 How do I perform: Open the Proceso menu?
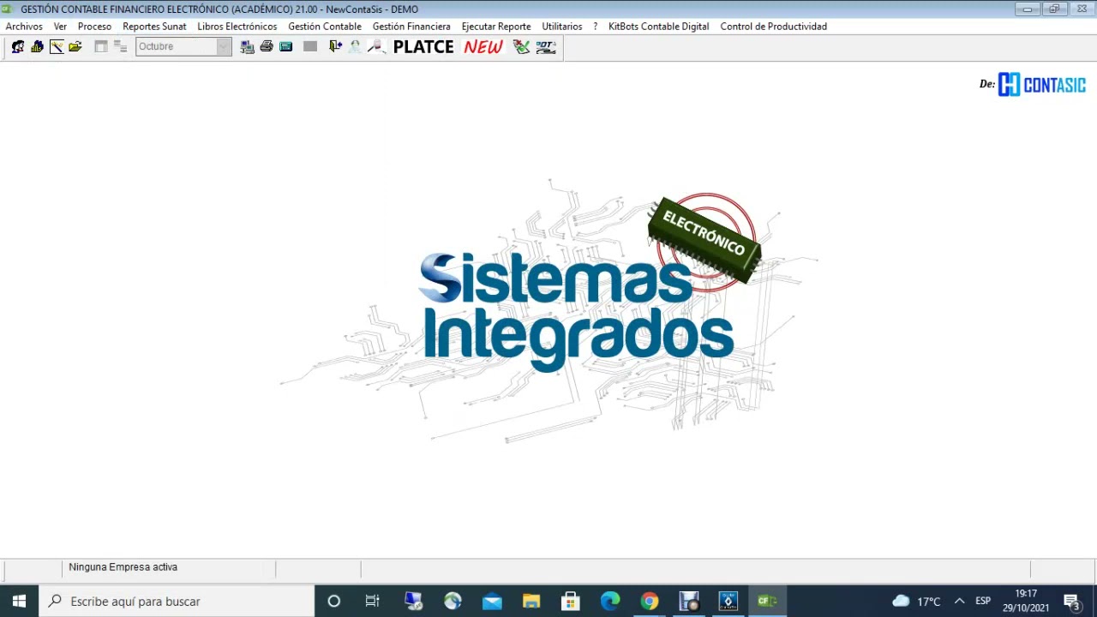(94, 27)
